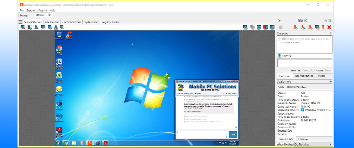Open the Present menu
The image size is (354, 148).
[x=43, y=10]
